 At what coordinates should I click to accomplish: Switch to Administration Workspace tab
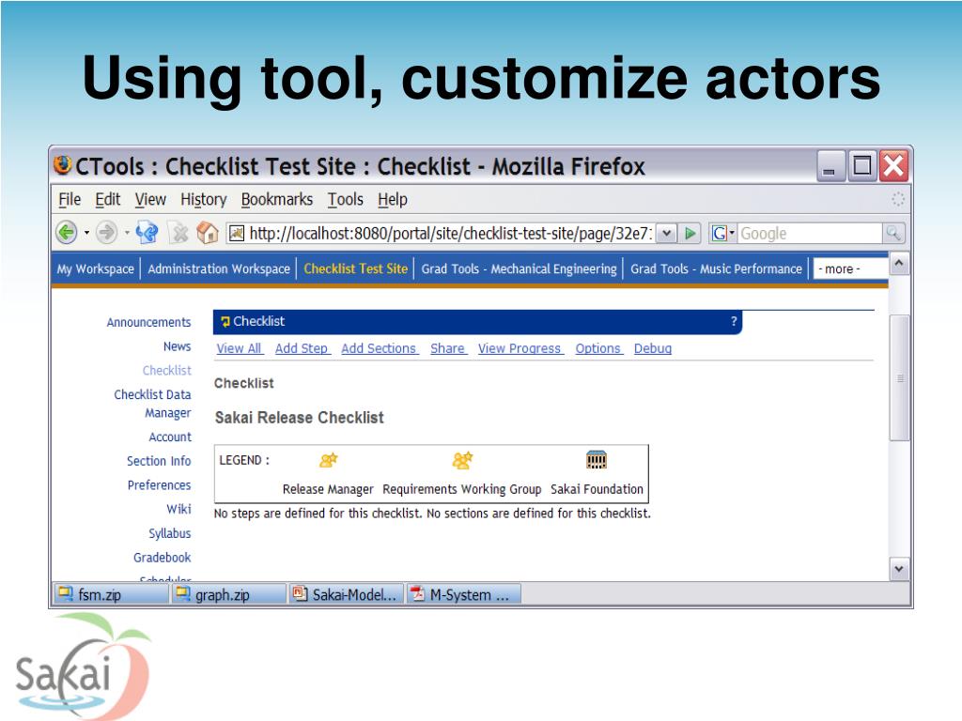click(x=218, y=268)
